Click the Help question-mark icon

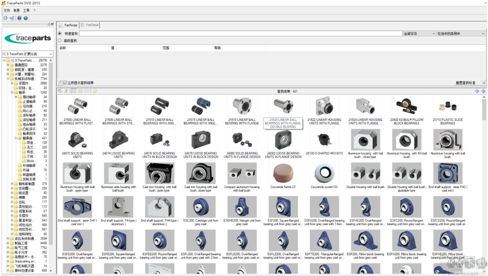coord(19,18)
